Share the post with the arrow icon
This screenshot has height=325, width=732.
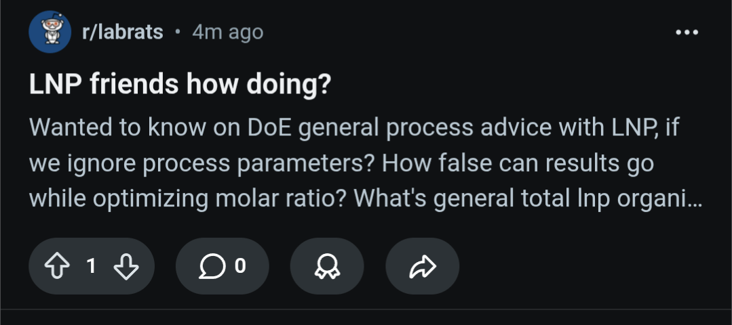point(422,267)
